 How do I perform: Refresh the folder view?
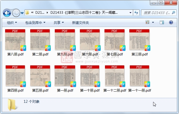pos(136,12)
